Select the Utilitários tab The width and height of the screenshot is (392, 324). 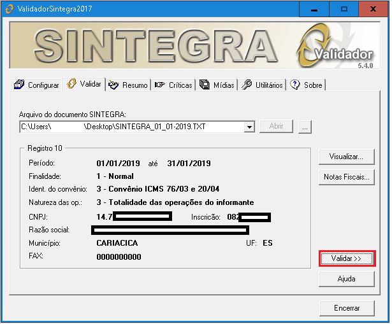click(x=262, y=85)
